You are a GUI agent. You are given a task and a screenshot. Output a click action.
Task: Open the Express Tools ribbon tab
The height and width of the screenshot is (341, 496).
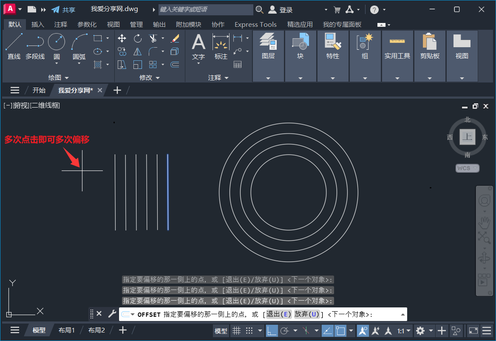(255, 24)
